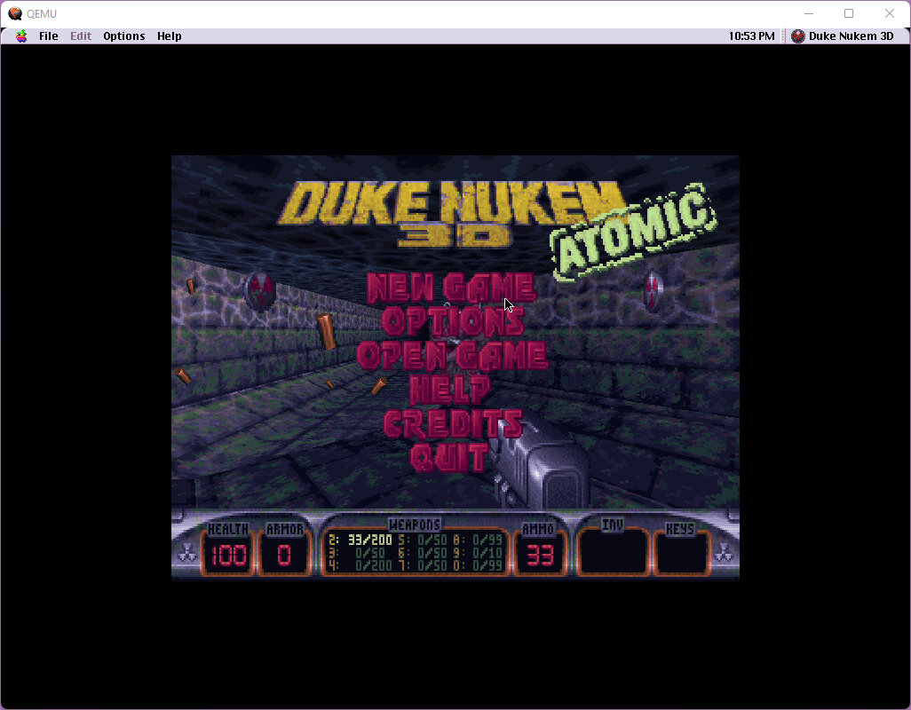Choose HELP in the red game menu
This screenshot has height=710, width=911.
click(x=449, y=389)
